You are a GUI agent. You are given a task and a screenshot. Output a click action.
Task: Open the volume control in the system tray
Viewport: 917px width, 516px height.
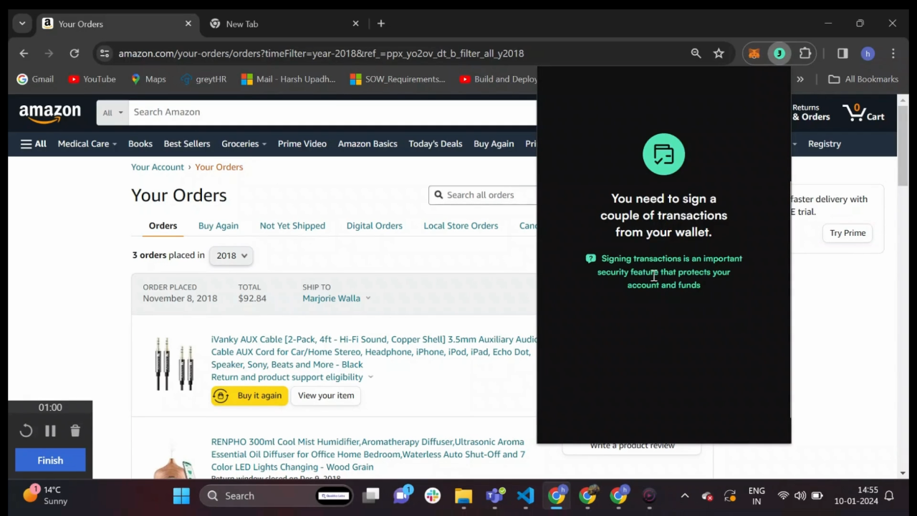[x=800, y=496]
